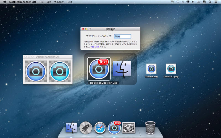Open the Window menu

(x=59, y=2)
